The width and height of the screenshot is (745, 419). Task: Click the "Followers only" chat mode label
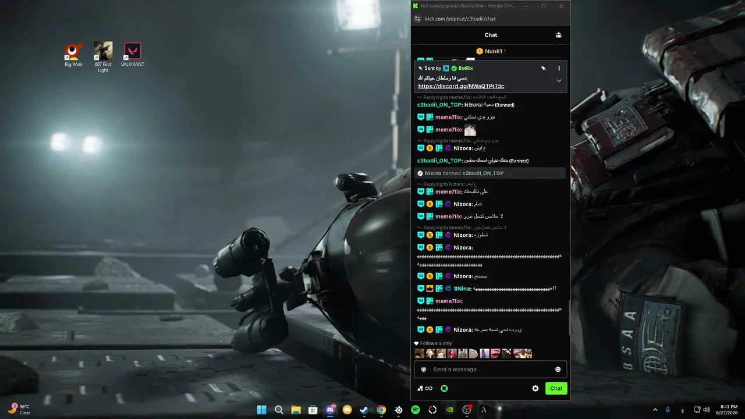435,343
